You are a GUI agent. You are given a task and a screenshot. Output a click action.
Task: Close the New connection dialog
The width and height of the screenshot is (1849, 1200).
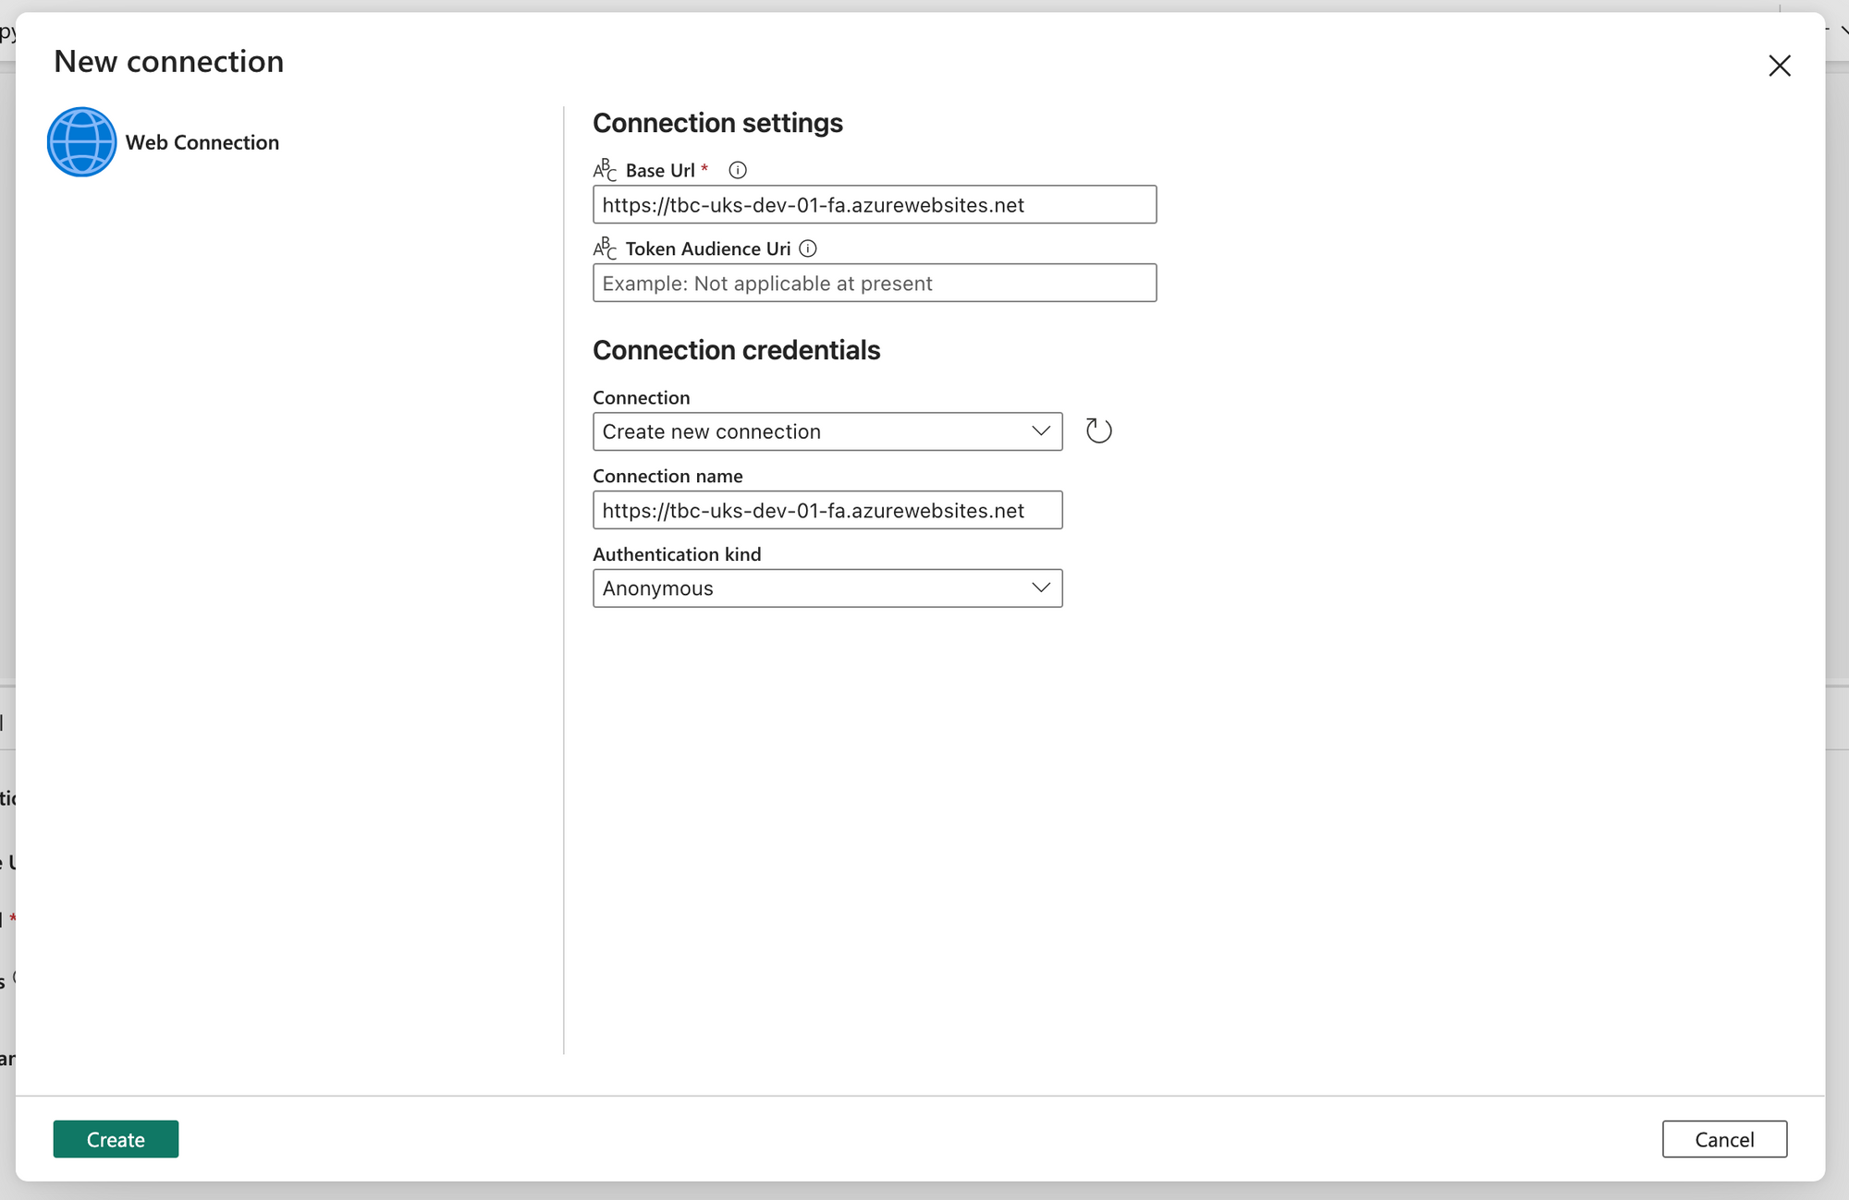pos(1779,64)
